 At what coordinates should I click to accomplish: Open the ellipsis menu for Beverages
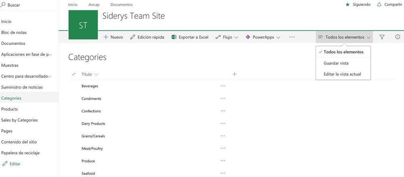tap(223, 86)
